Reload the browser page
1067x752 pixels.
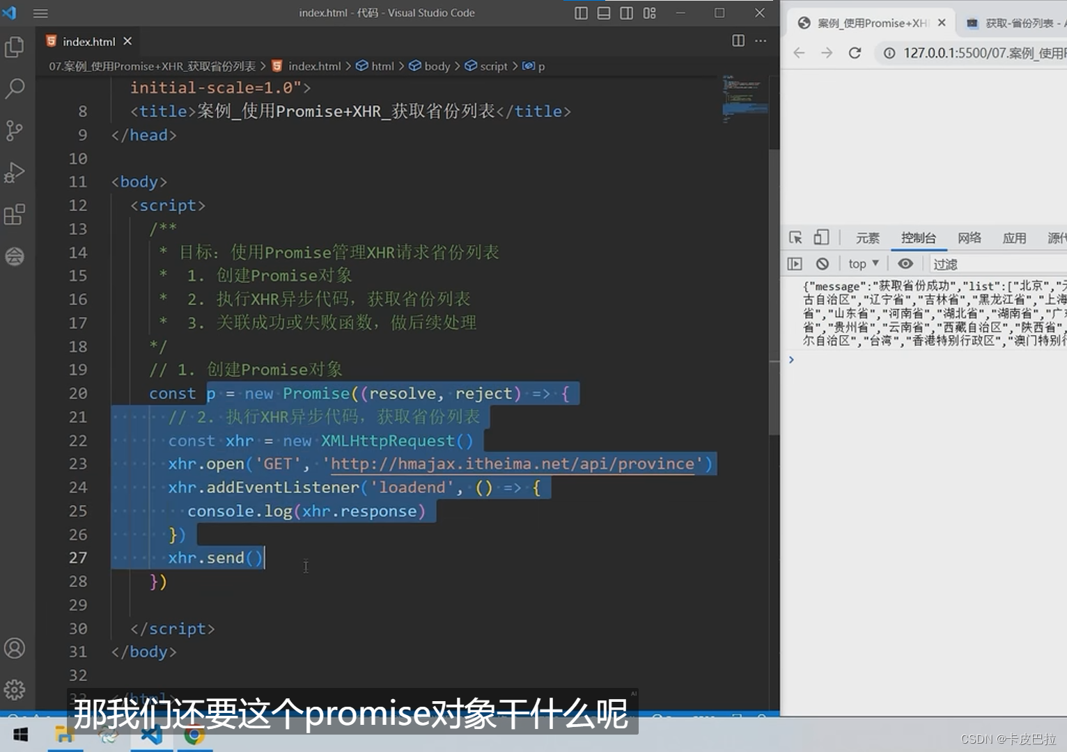click(855, 53)
